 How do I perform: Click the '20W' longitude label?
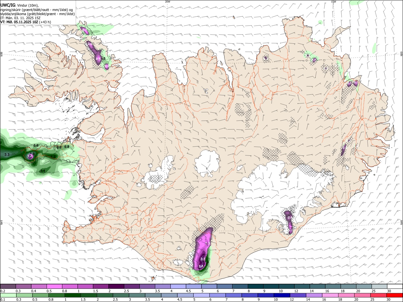167,2
